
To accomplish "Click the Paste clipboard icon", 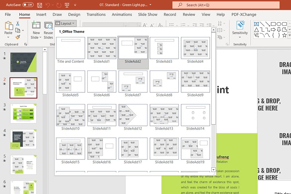I will pyautogui.click(x=8, y=25).
